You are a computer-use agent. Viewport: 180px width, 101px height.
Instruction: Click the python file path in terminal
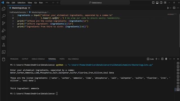click(x=110, y=65)
